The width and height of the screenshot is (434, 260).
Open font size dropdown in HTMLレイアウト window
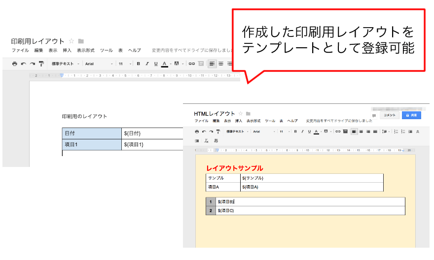(x=285, y=131)
